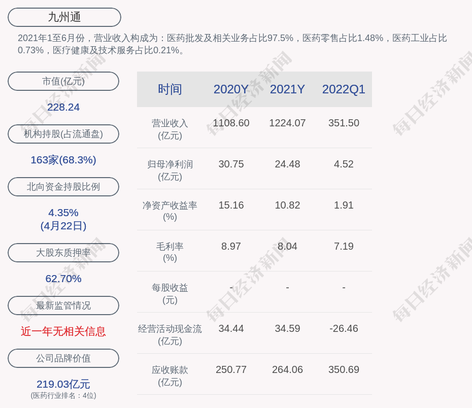Click cash flow value -26.46
Image resolution: width=472 pixels, height=408 pixels.
(344, 328)
